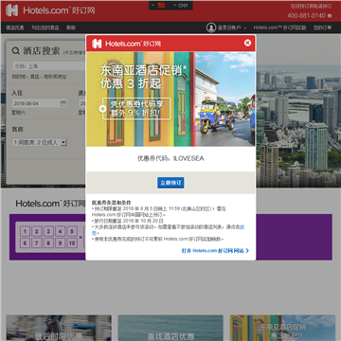This screenshot has width=341, height=341.
Task: Expand the CNY currency dropdown
Action: pos(181,6)
